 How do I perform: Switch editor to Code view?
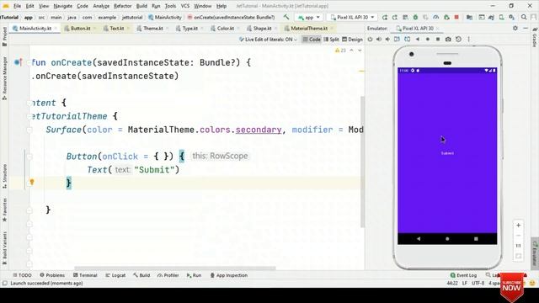(312, 40)
